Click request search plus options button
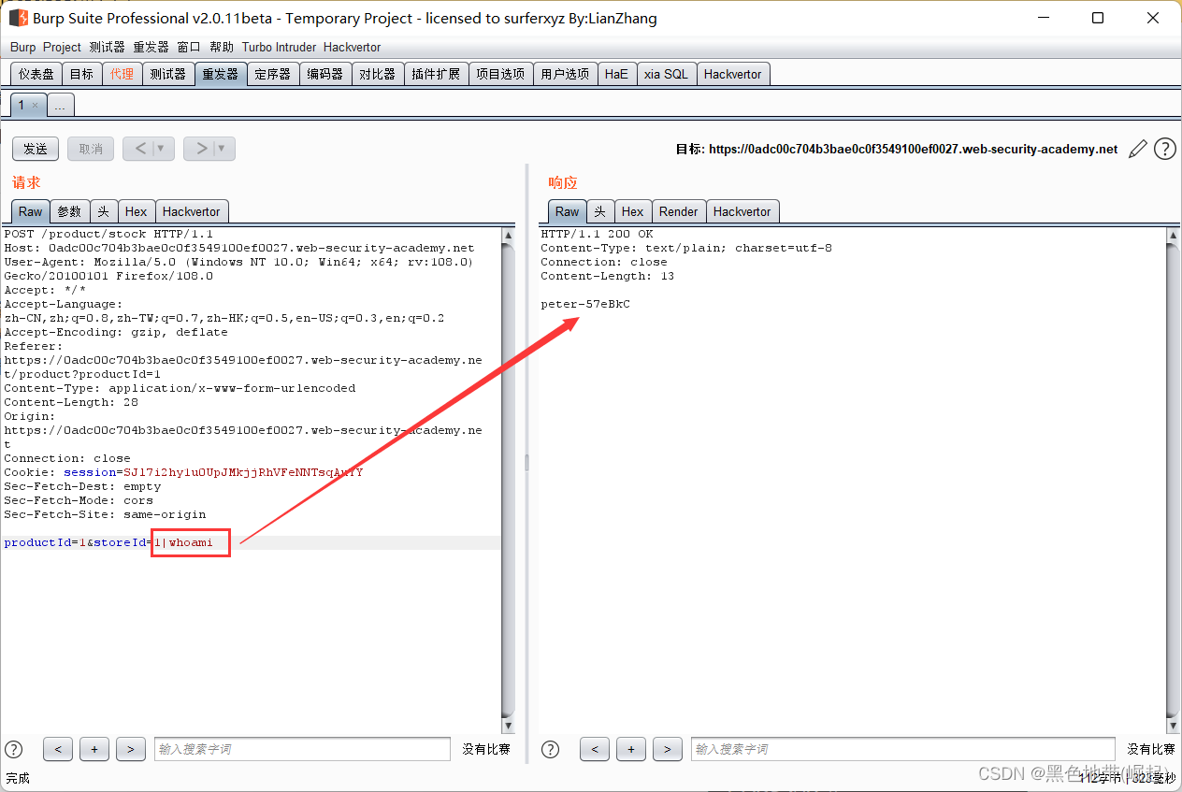Screen dimensions: 1182x792 pyautogui.click(x=94, y=749)
